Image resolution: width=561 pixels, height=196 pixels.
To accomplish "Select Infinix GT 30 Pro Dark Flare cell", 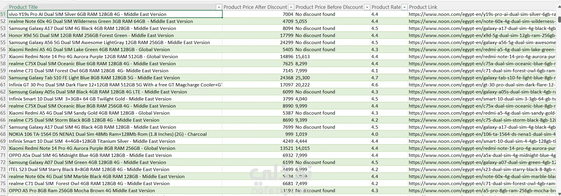I will coord(115,85).
